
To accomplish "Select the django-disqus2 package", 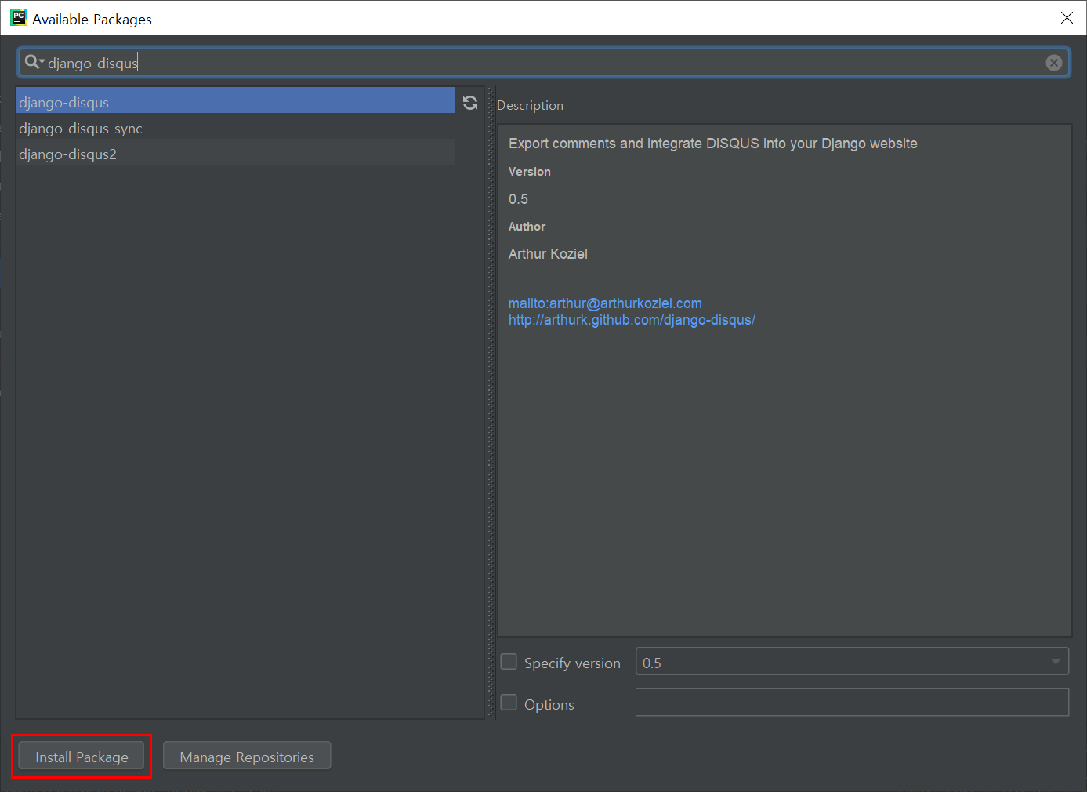I will coord(235,154).
